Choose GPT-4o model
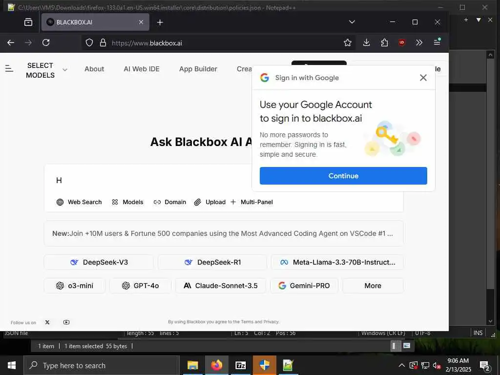The height and width of the screenshot is (375, 500). [x=140, y=286]
